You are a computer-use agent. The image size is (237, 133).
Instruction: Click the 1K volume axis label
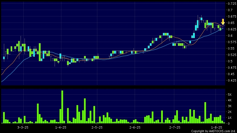(x=230, y=118)
